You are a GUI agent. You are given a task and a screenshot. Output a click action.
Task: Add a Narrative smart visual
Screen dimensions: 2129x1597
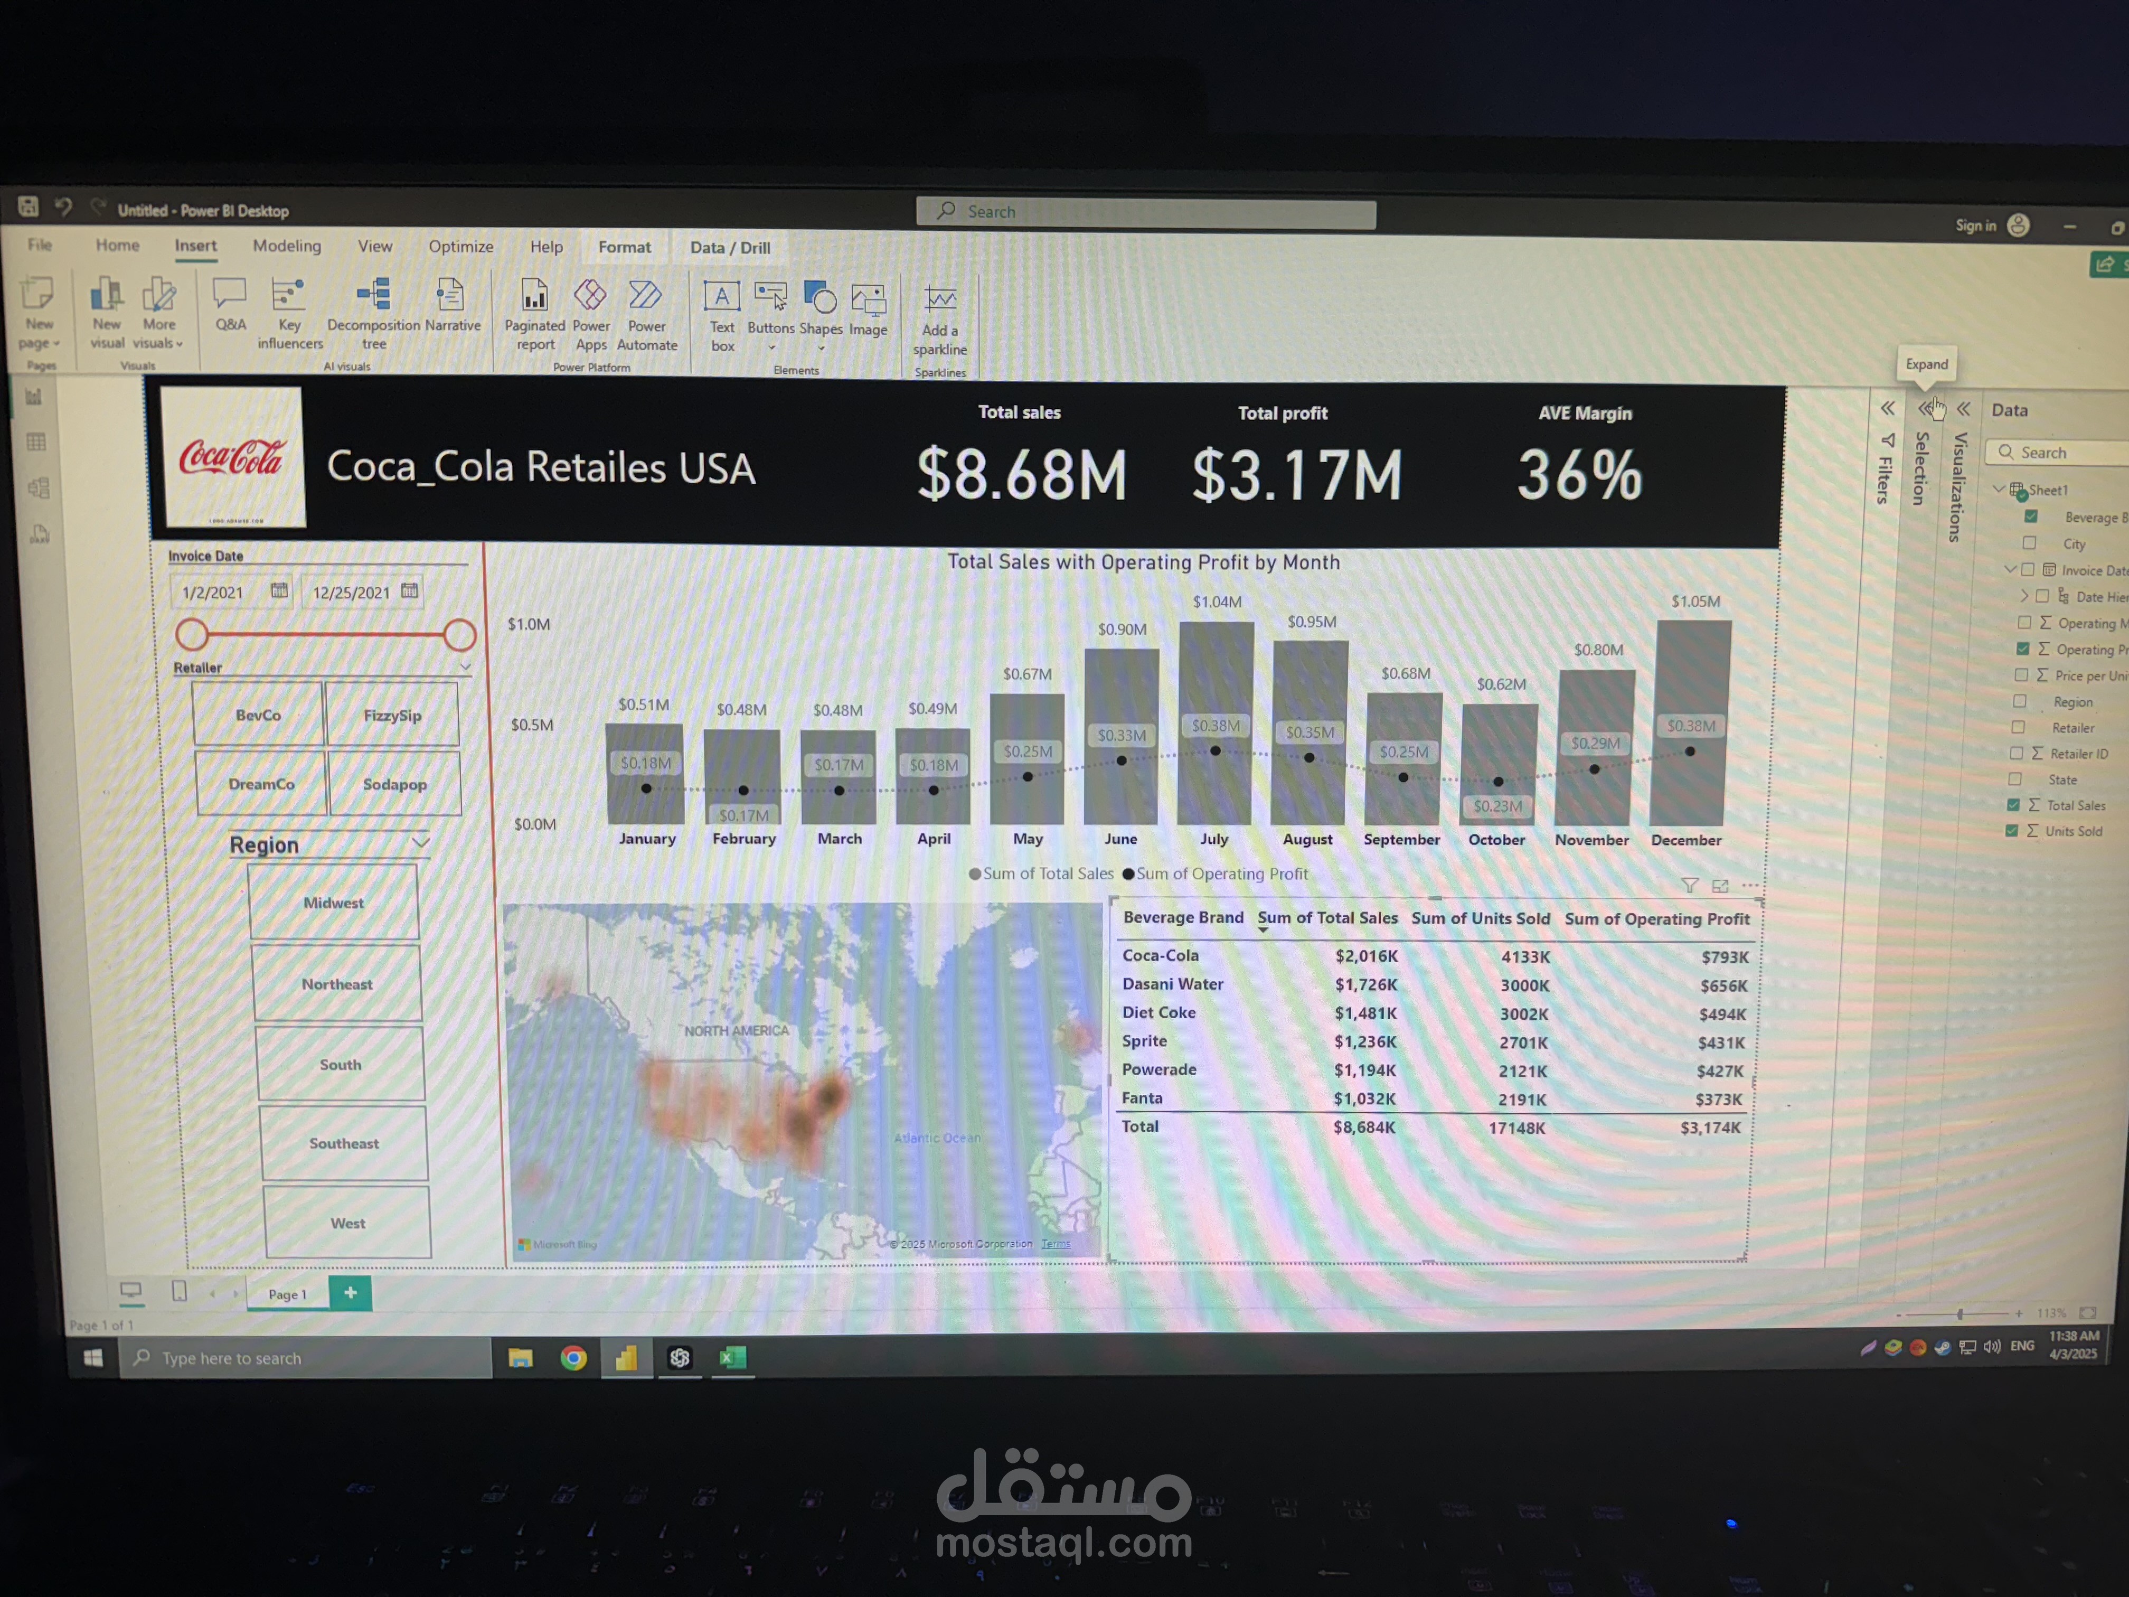[x=451, y=305]
